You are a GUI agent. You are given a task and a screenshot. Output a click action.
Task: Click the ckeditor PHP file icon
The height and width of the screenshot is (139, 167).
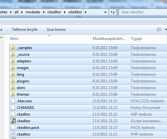(13, 134)
